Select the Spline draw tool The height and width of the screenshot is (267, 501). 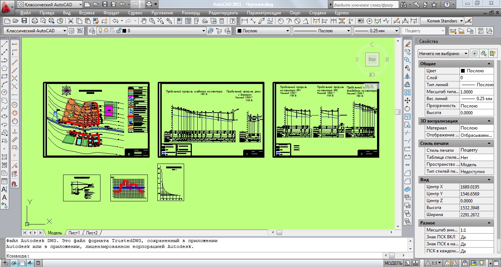pyautogui.click(x=5, y=109)
